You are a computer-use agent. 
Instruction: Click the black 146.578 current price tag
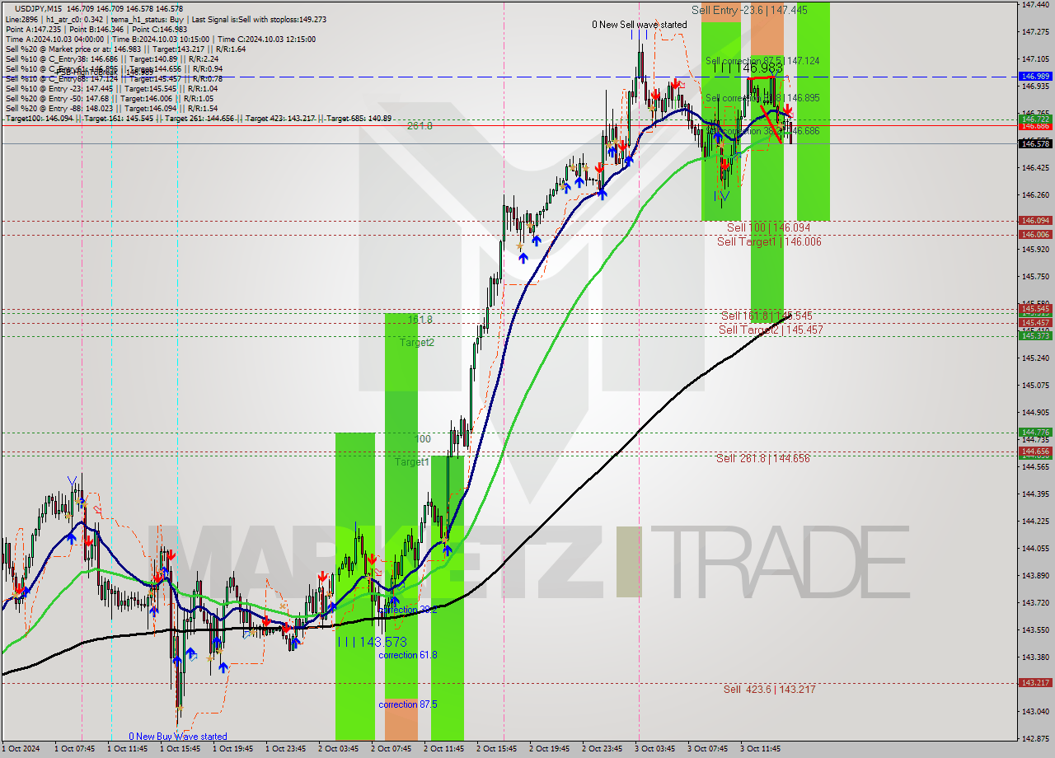(1035, 143)
